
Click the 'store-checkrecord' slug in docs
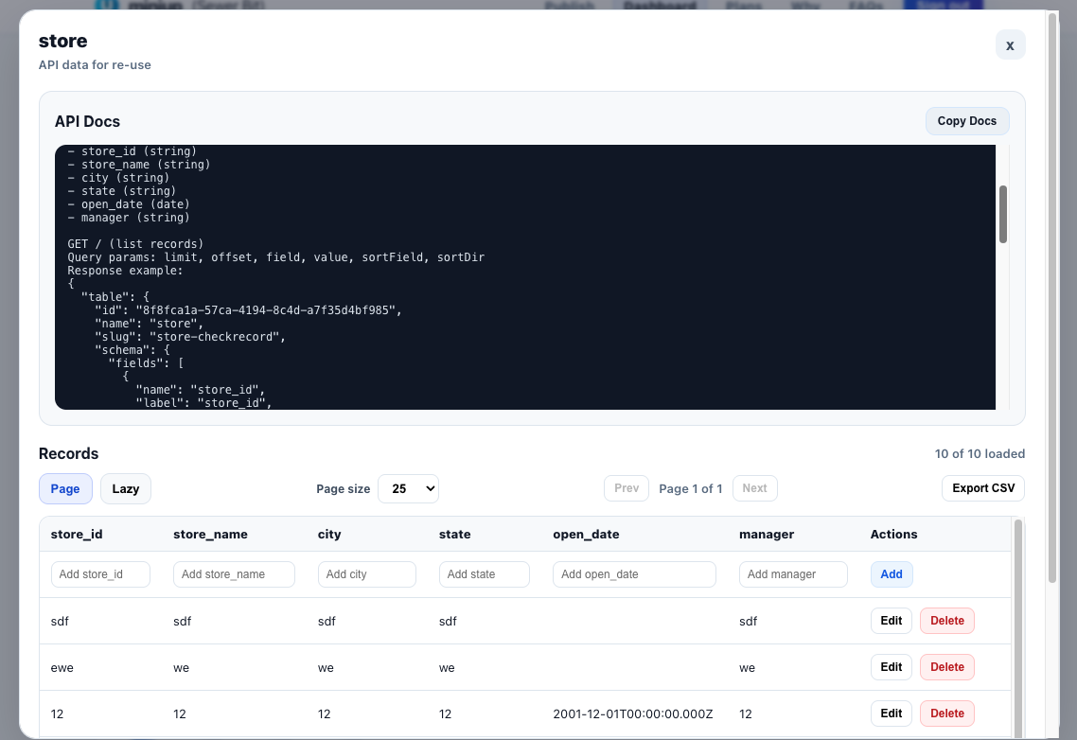[x=214, y=337]
